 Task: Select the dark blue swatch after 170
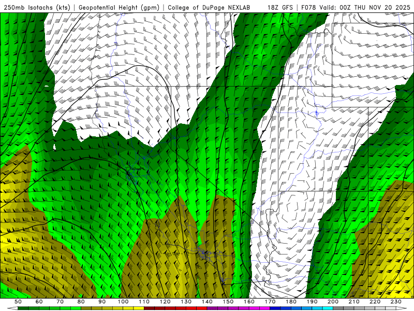pyautogui.click(x=275, y=308)
